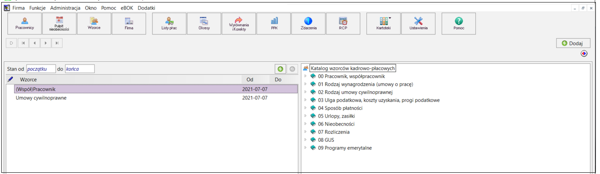Expand 07 Rozliczenia node
This screenshot has height=174, width=600.
(x=305, y=132)
